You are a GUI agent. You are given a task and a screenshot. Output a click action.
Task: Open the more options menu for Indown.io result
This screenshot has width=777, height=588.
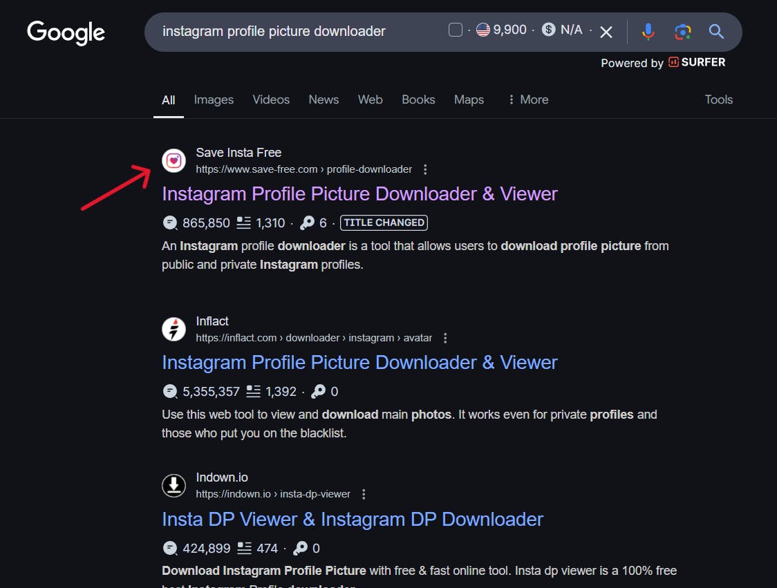[364, 494]
